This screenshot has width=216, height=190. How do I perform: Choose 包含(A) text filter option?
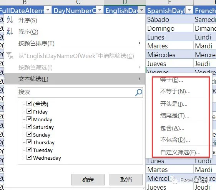(x=172, y=128)
